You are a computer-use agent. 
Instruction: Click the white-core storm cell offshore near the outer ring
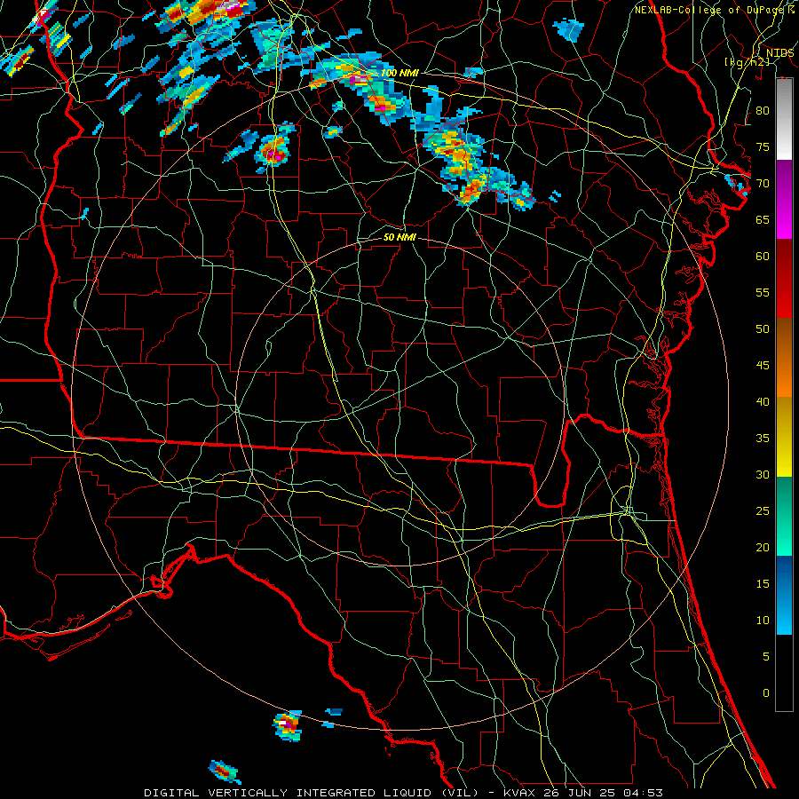(x=288, y=725)
